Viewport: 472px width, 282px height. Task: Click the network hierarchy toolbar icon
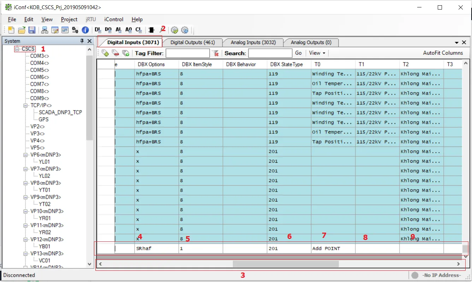[x=45, y=30]
